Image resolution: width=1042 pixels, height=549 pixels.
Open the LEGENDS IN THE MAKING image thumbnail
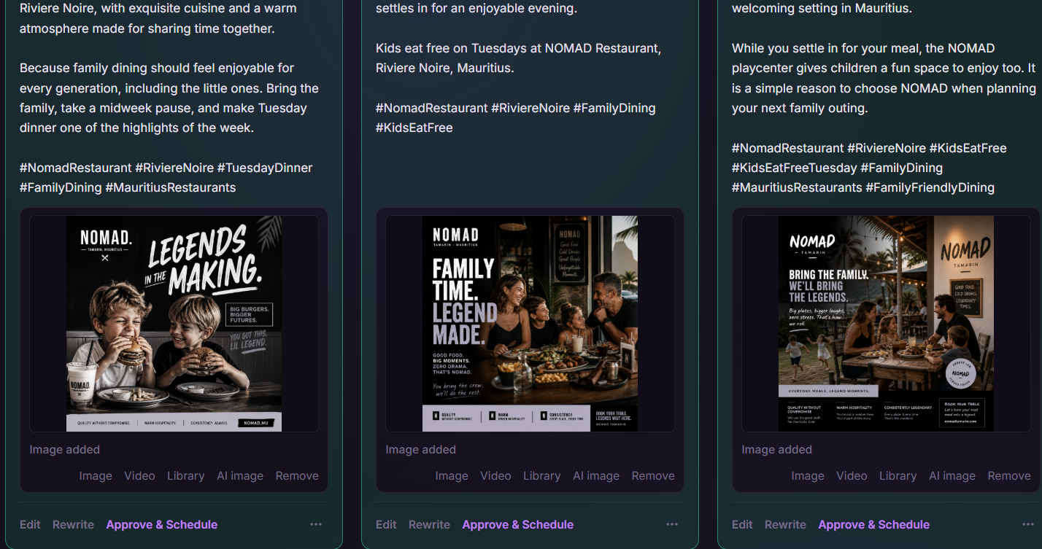point(174,323)
